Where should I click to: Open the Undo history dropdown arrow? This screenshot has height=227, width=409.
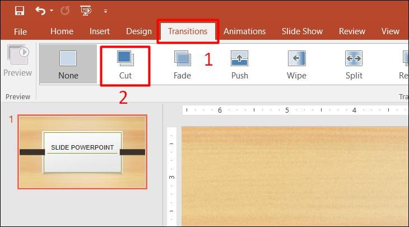point(52,11)
